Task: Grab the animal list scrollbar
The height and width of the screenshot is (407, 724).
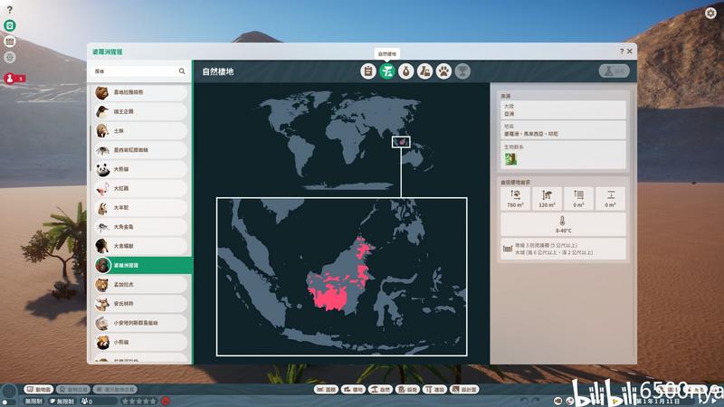Action: (90, 147)
